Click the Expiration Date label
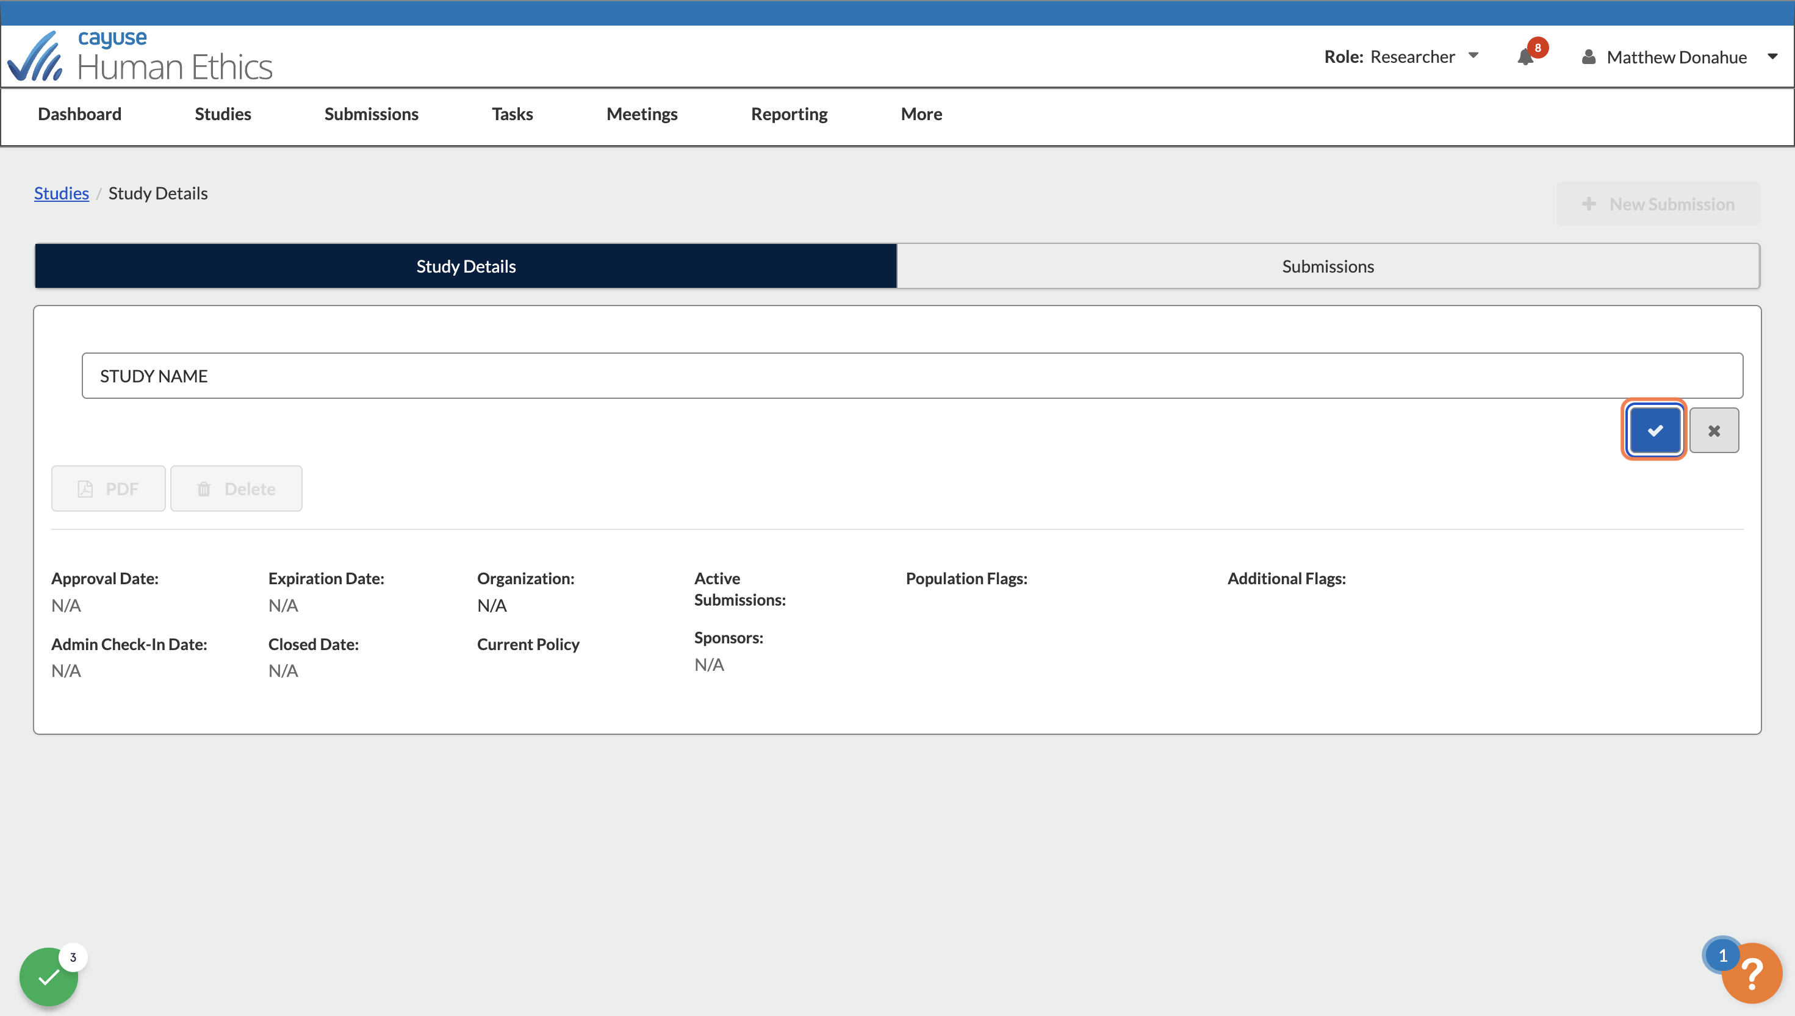Screen dimensions: 1795x1016 click(x=326, y=579)
